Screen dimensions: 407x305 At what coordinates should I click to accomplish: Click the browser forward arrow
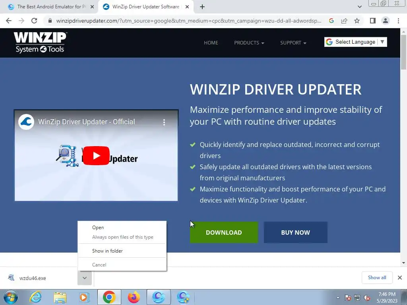point(21,21)
